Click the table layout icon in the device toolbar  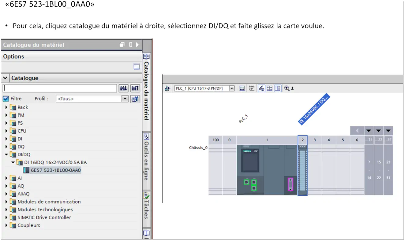click(270, 88)
